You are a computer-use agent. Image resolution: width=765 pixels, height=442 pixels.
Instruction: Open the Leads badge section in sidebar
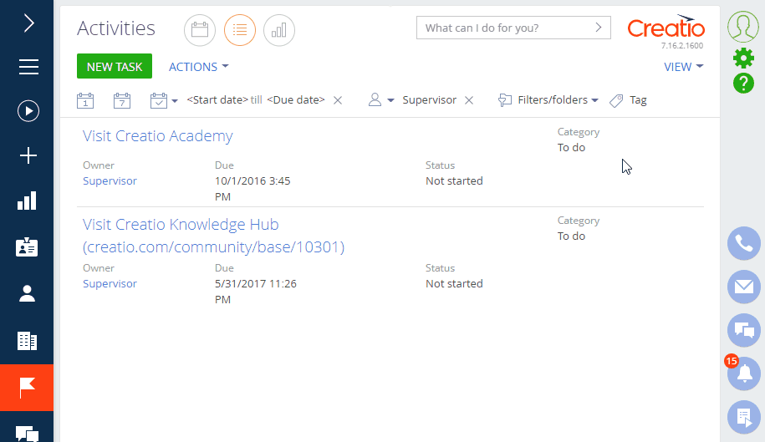point(27,247)
